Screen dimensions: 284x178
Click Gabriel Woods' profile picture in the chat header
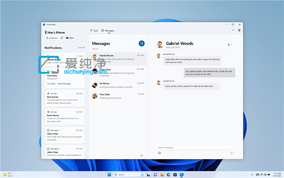[x=160, y=44]
